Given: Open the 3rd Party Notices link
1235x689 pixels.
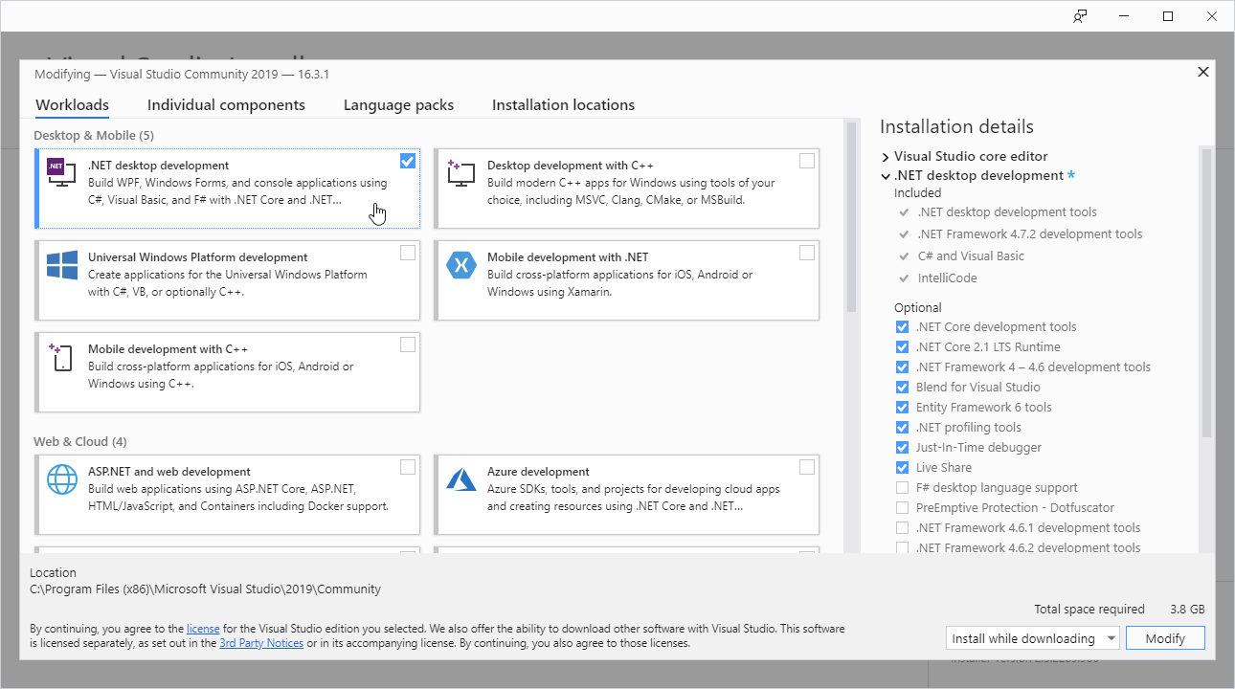Looking at the screenshot, I should click(261, 644).
